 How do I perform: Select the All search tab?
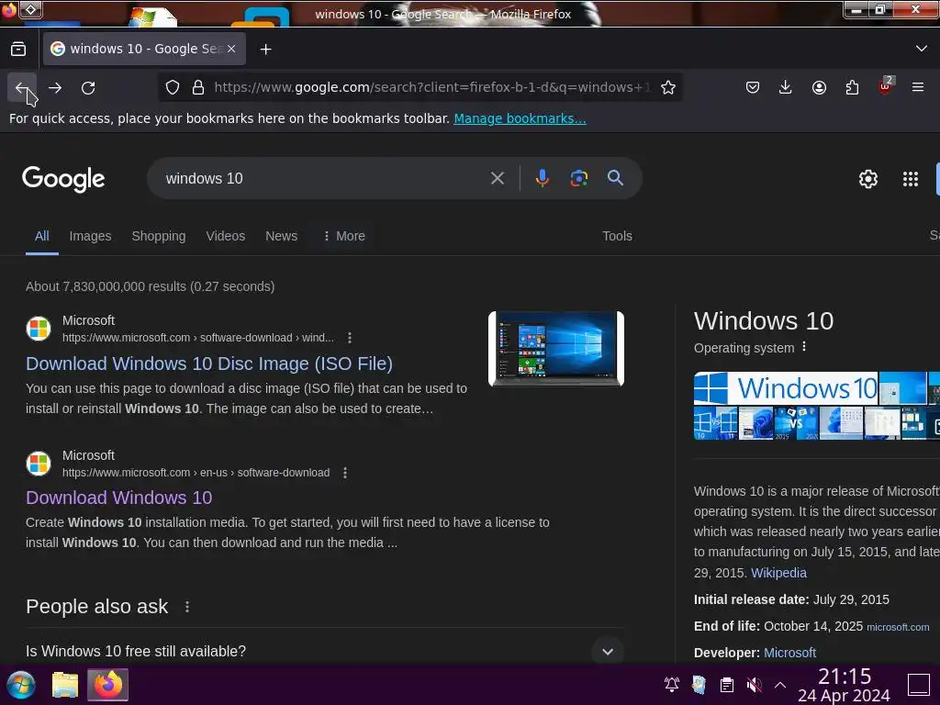coord(42,236)
